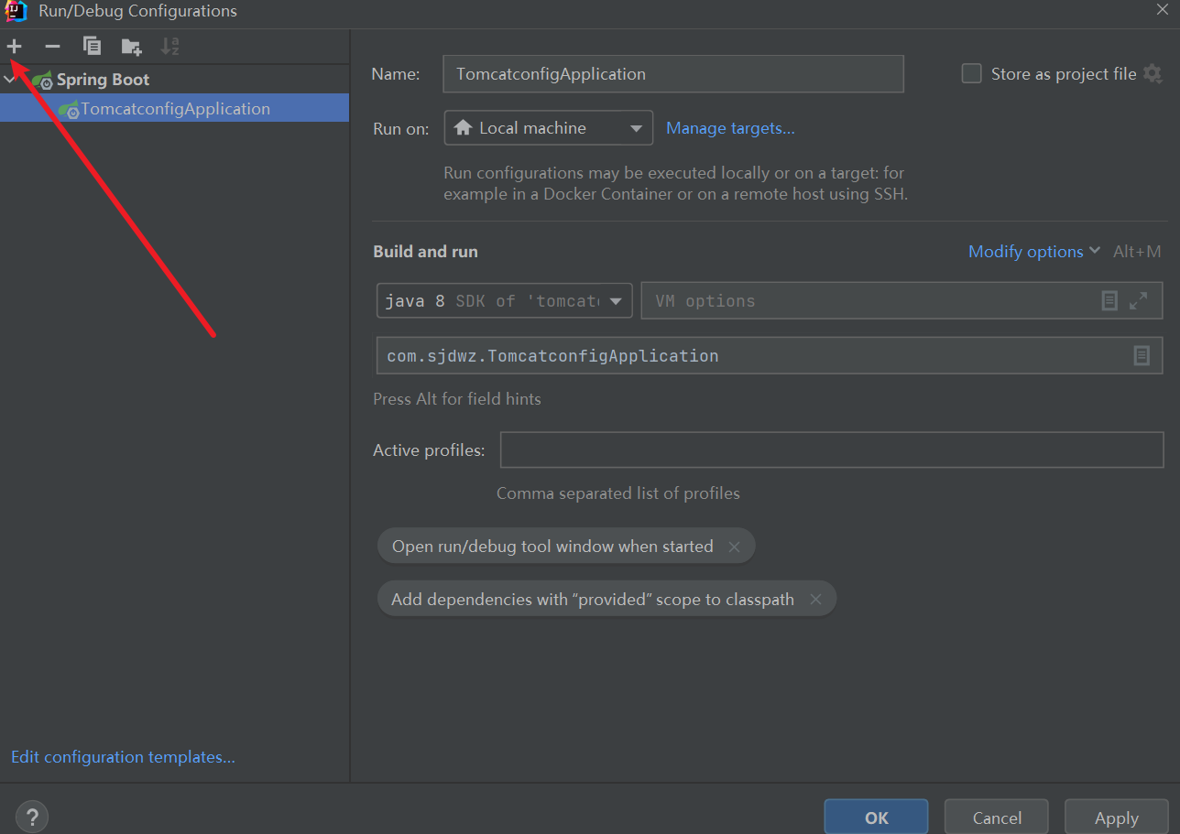This screenshot has height=834, width=1180.
Task: Select TomcatconfigApplication in the configurations tree
Action: pos(174,108)
